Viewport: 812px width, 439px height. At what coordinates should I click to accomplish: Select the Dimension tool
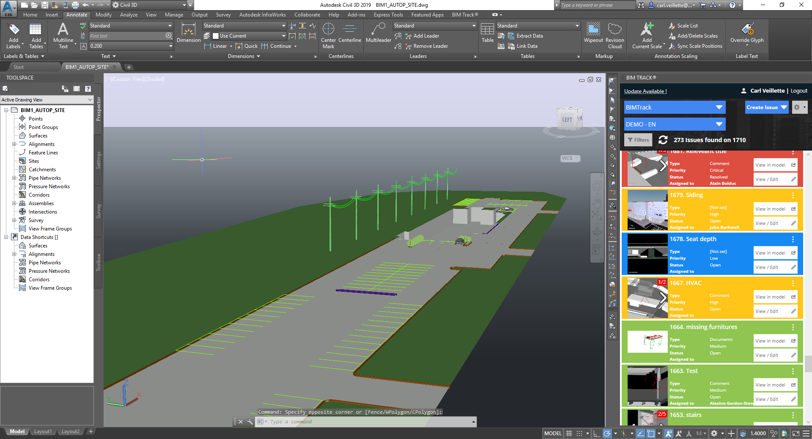[189, 33]
